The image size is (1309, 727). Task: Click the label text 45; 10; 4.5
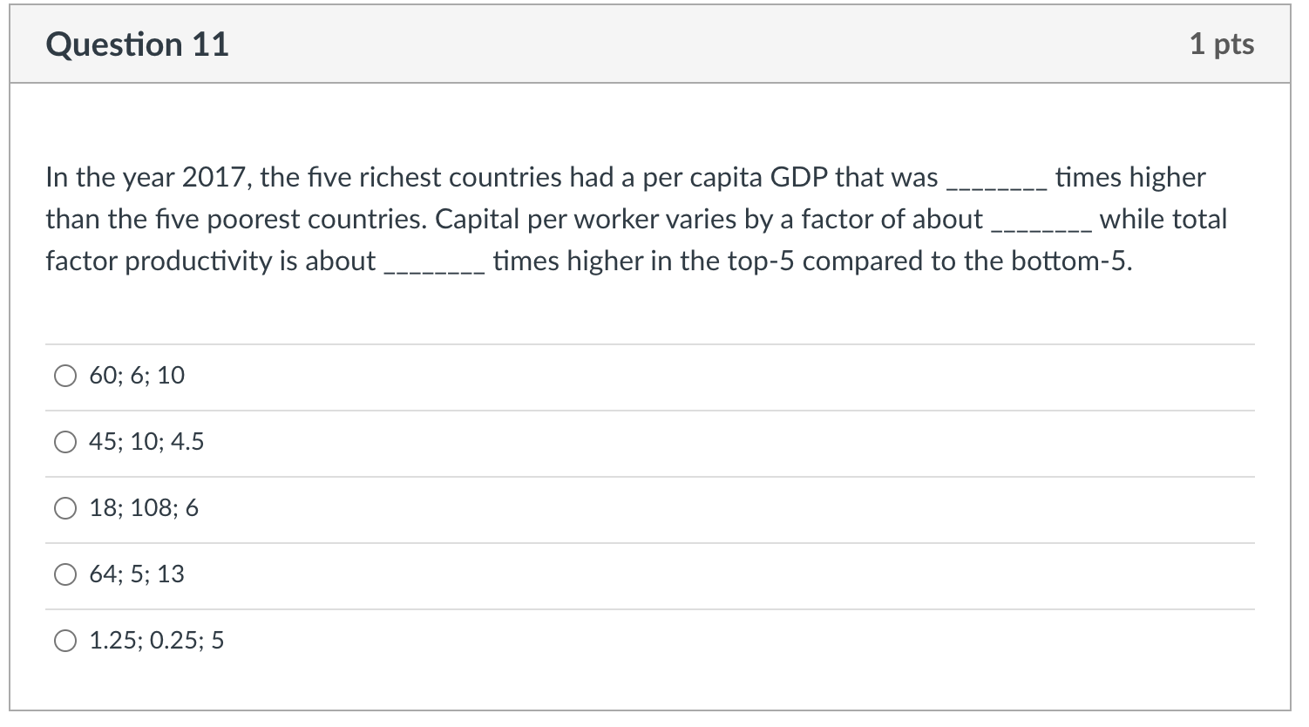146,442
